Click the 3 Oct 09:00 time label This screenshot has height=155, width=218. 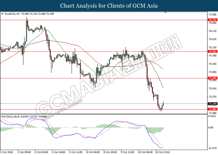pyautogui.click(x=24, y=152)
